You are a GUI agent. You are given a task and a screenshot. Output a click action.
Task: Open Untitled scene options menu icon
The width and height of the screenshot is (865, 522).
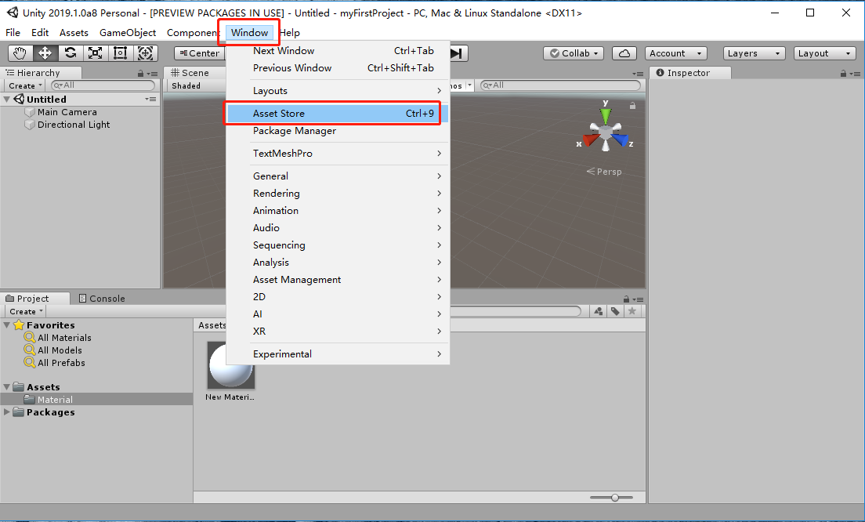(x=150, y=100)
